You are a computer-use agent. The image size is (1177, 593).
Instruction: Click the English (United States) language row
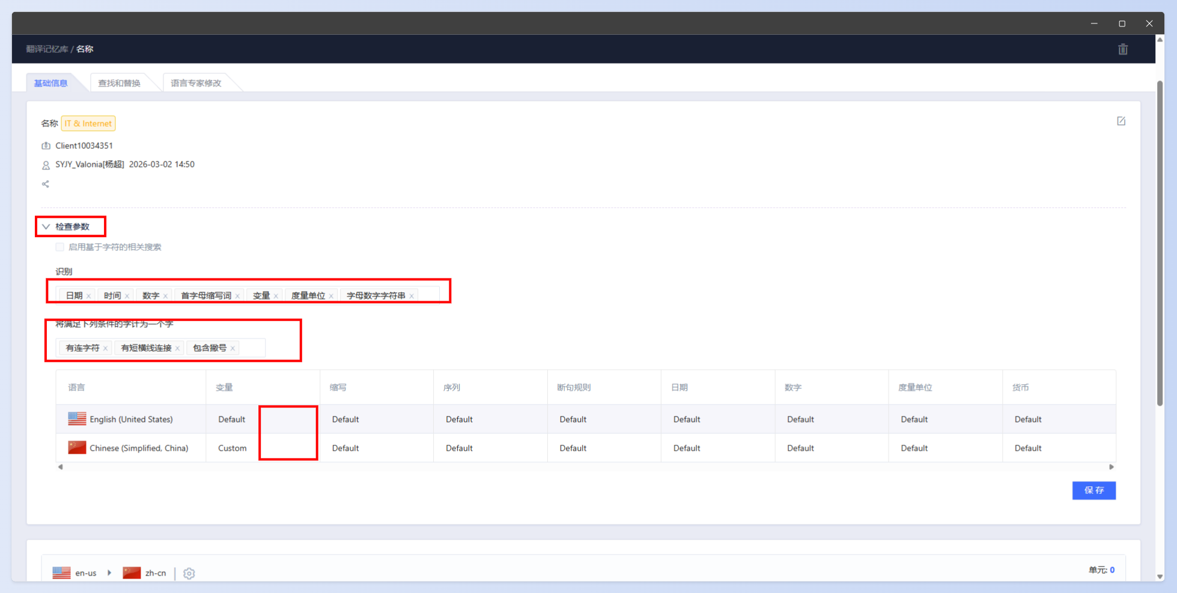pyautogui.click(x=586, y=419)
